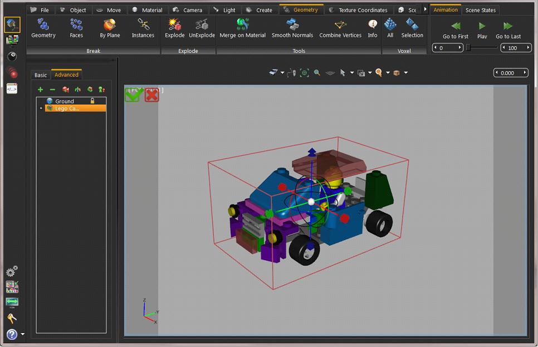
Task: Click the Create ribbon tab
Action: click(x=260, y=10)
